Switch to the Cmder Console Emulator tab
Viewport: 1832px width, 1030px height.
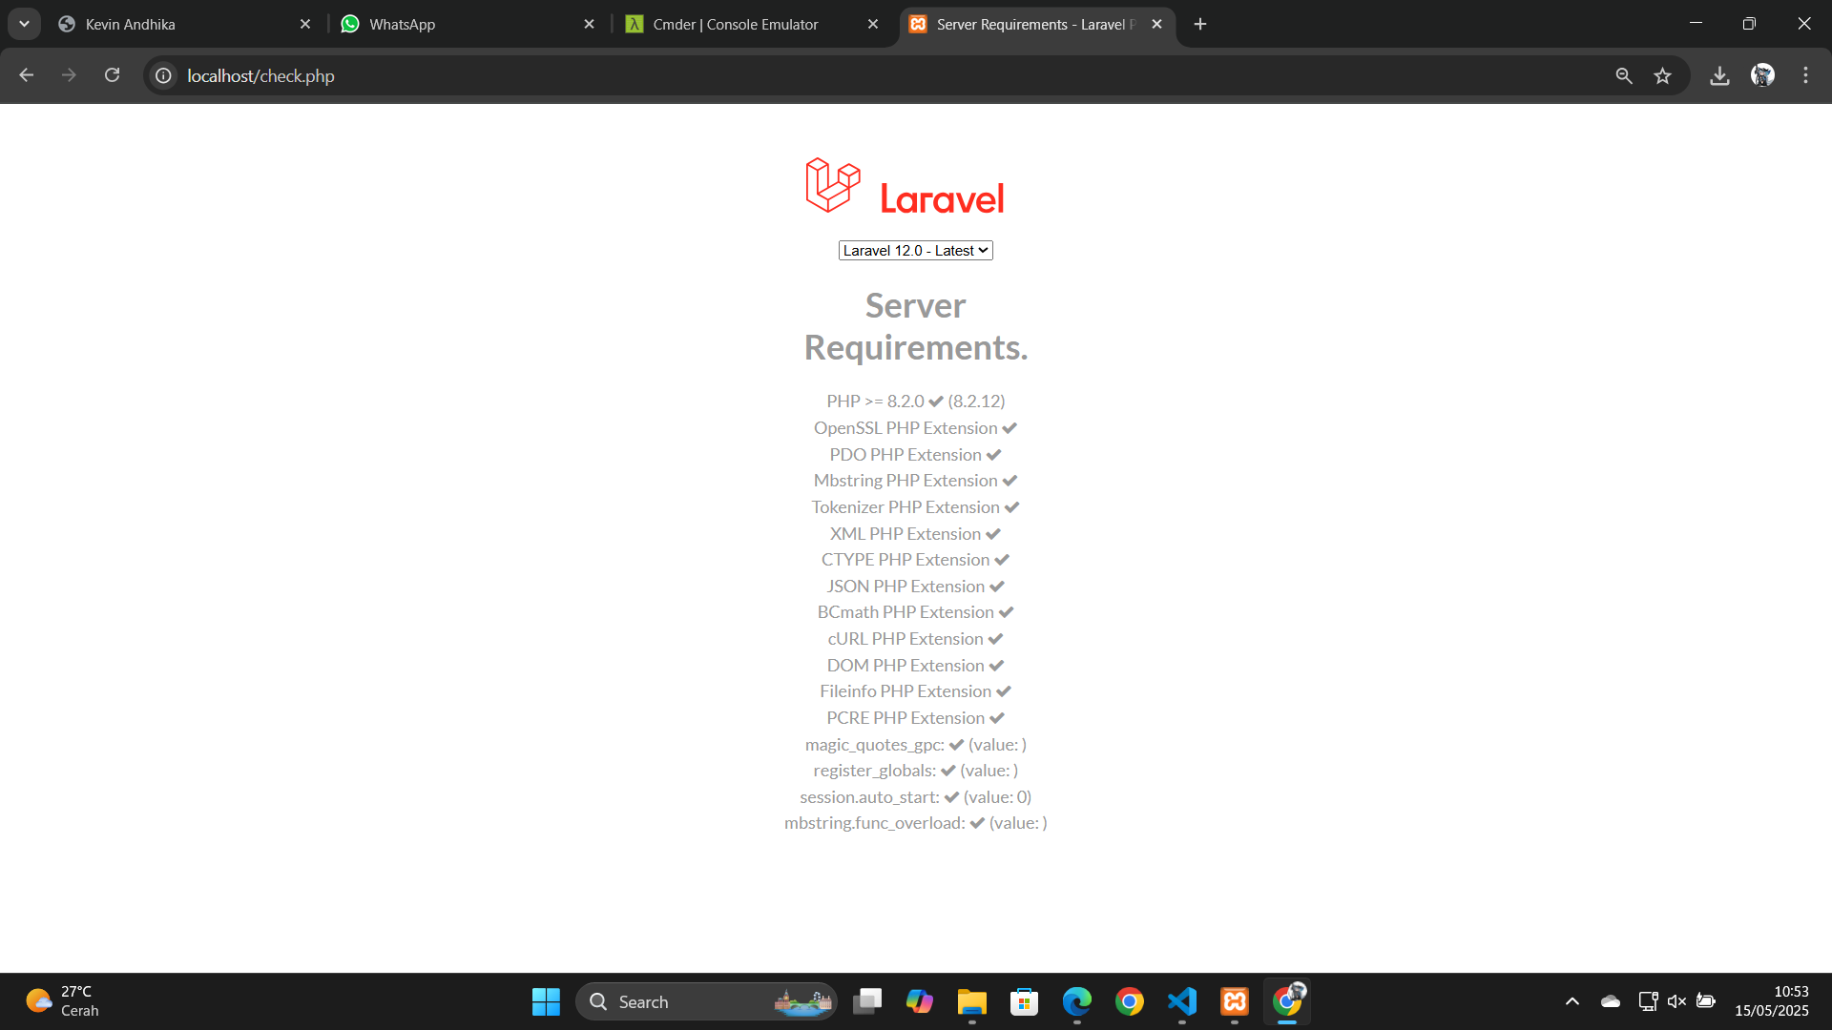[x=733, y=24]
